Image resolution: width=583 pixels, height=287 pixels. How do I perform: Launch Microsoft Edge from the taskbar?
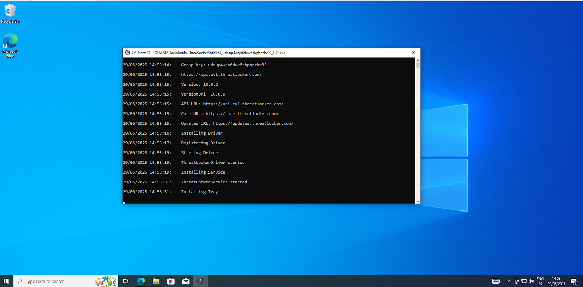coord(141,281)
